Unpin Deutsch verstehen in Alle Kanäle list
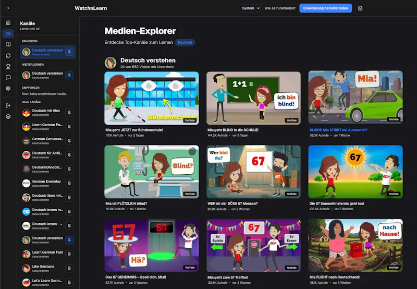417x289 pixels. click(x=69, y=240)
